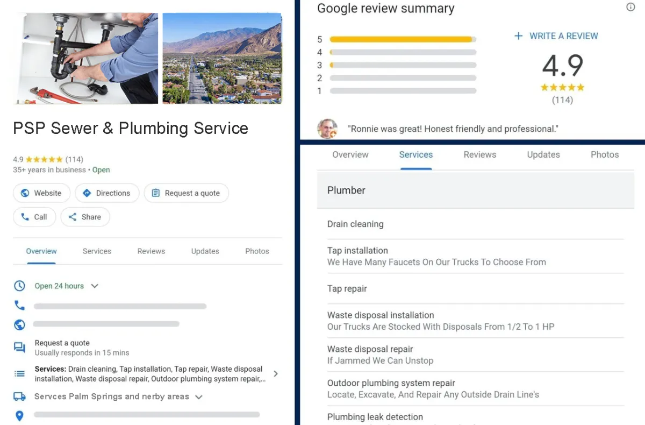Click the list icon beside Services summary

19,373
